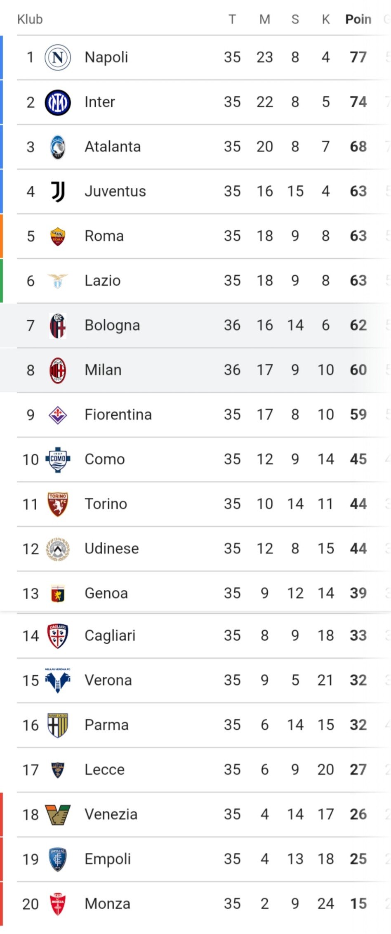Tap the Juventus logo
The image size is (391, 934).
click(58, 192)
